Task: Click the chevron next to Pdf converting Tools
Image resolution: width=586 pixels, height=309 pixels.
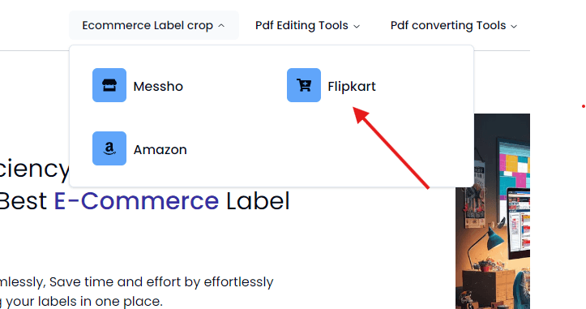Action: 514,26
